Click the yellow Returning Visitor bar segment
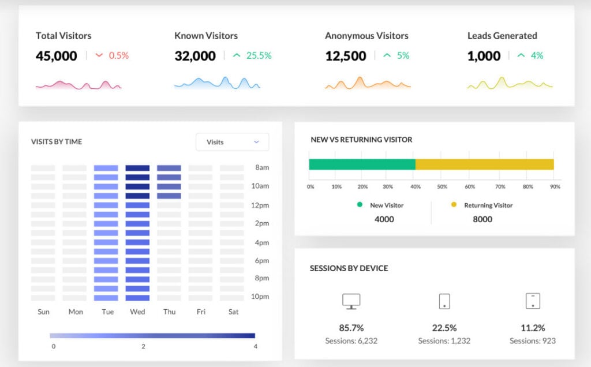 pyautogui.click(x=484, y=164)
